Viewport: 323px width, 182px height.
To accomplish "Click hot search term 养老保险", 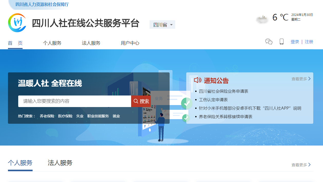I will pos(47,116).
